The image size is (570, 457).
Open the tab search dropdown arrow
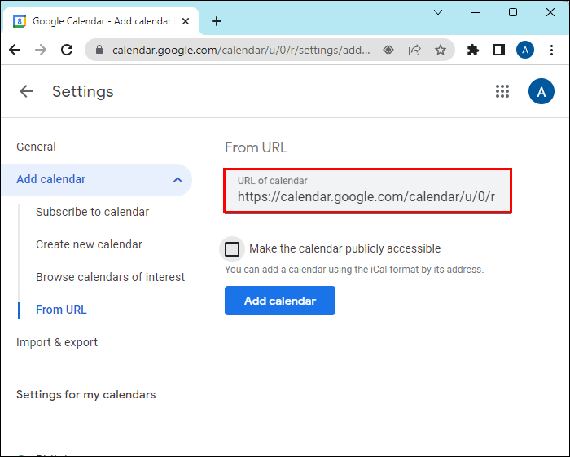439,12
